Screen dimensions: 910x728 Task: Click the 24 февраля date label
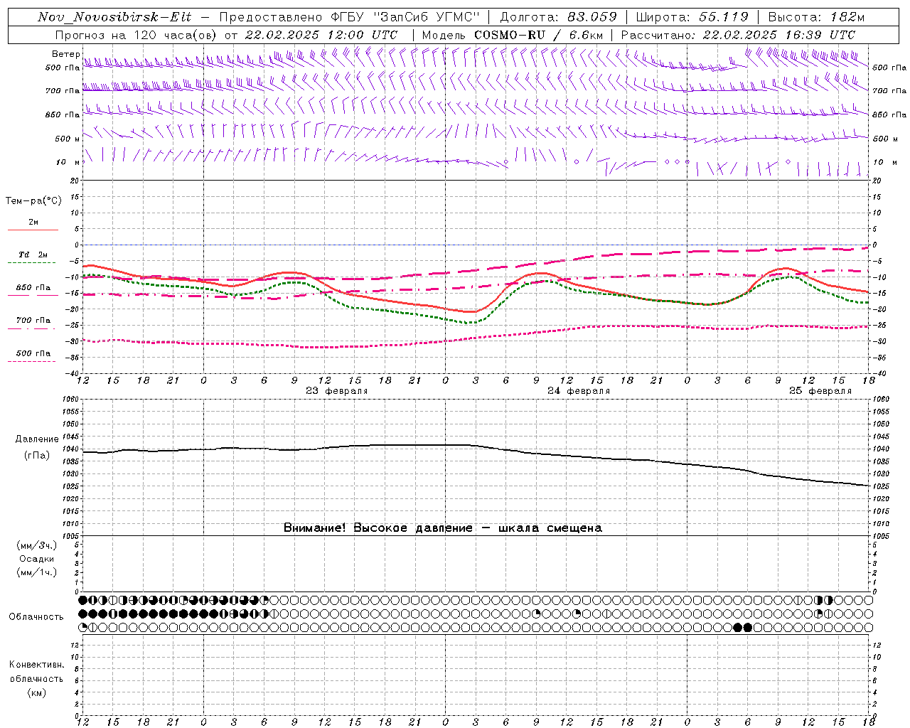(x=579, y=391)
